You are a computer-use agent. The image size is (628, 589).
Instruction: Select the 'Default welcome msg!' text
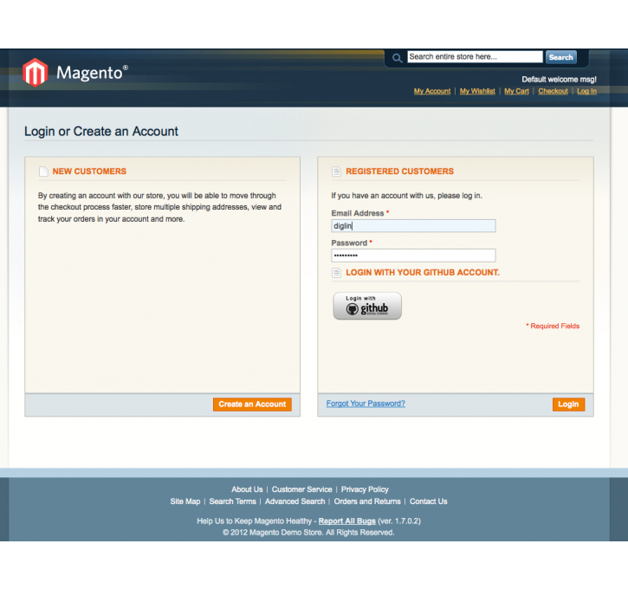(x=559, y=80)
